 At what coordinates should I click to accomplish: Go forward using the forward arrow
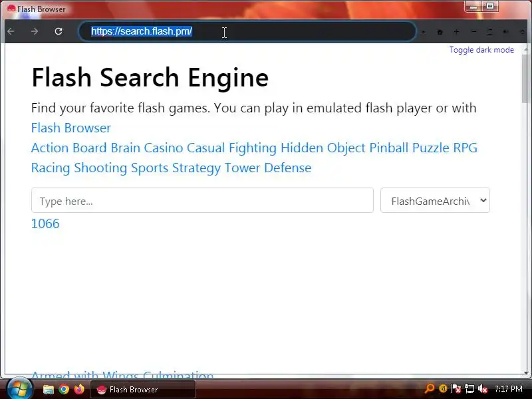pyautogui.click(x=35, y=31)
